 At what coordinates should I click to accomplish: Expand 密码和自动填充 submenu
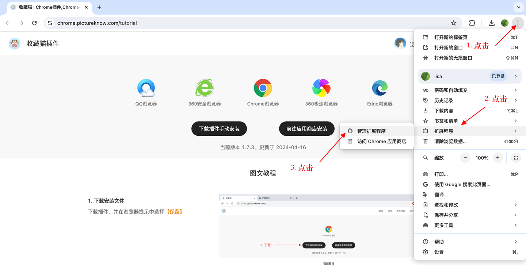[x=470, y=90]
